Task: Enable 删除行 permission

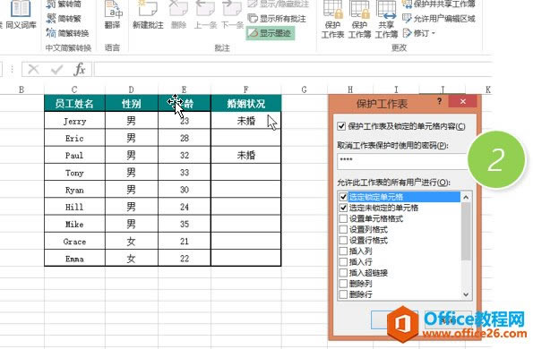Action: click(343, 294)
